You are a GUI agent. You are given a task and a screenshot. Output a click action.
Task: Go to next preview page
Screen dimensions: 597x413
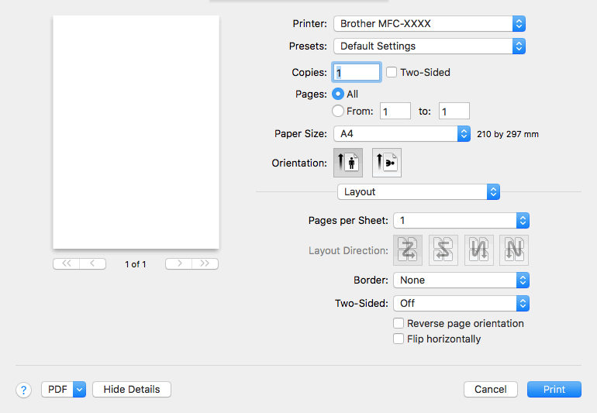(x=179, y=263)
